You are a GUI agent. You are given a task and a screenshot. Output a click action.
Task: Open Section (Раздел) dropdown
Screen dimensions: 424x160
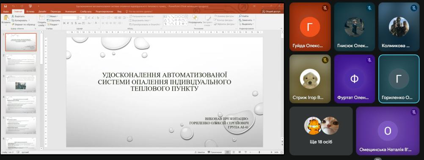[x=53, y=24]
